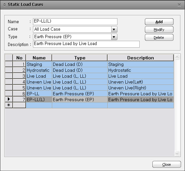Focus the Name input field
The width and height of the screenshot is (185, 171).
tap(75, 22)
